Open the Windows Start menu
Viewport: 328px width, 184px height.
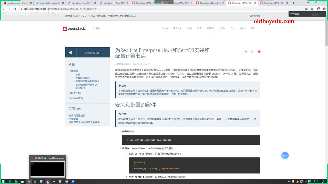3,181
